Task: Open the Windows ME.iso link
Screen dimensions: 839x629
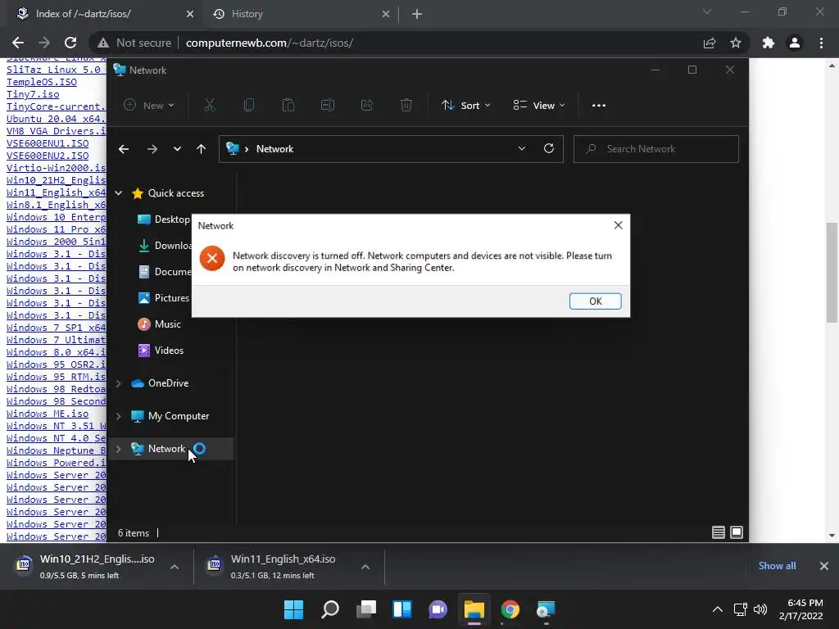Action: (48, 414)
